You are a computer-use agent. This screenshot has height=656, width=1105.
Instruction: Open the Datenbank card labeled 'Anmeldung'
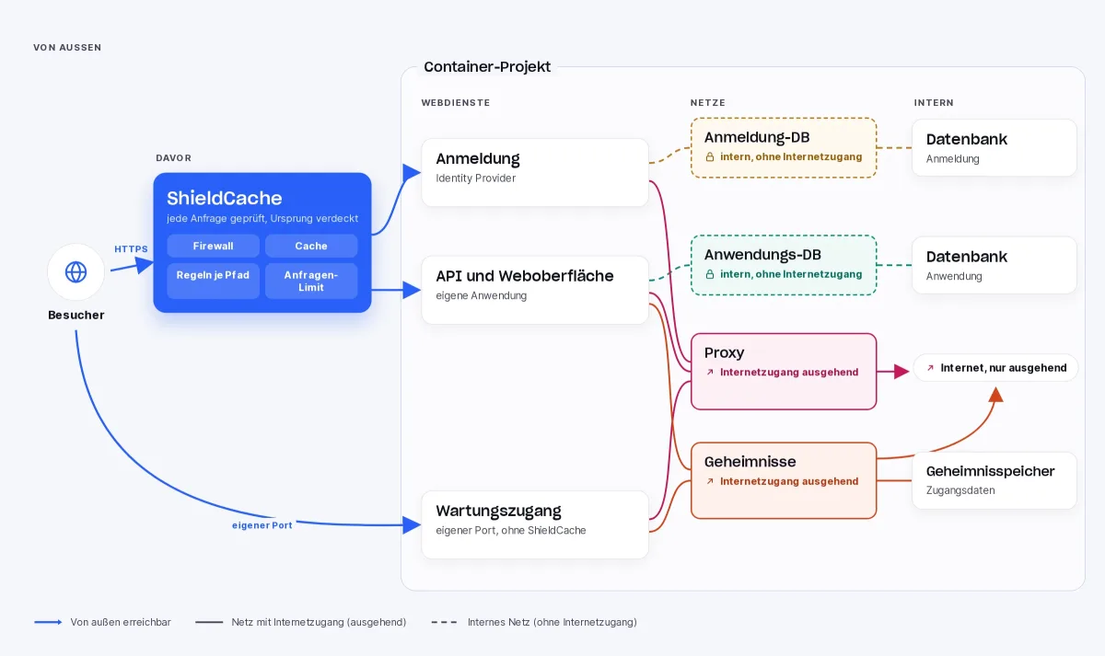994,147
